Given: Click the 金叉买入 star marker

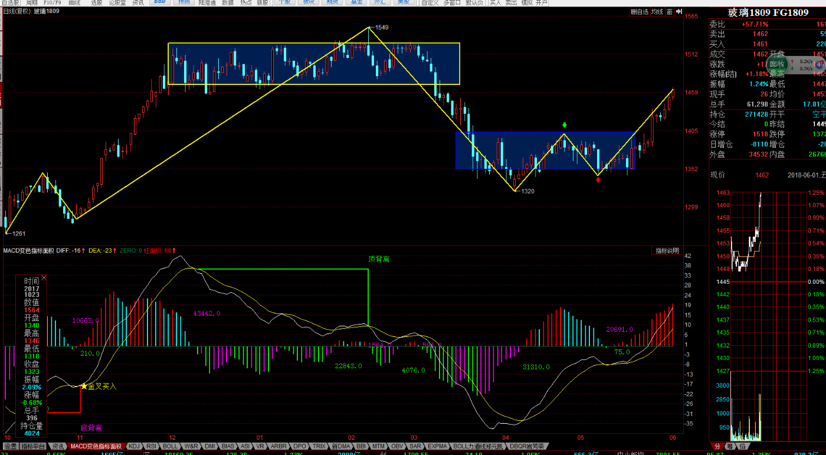Looking at the screenshot, I should 84,386.
